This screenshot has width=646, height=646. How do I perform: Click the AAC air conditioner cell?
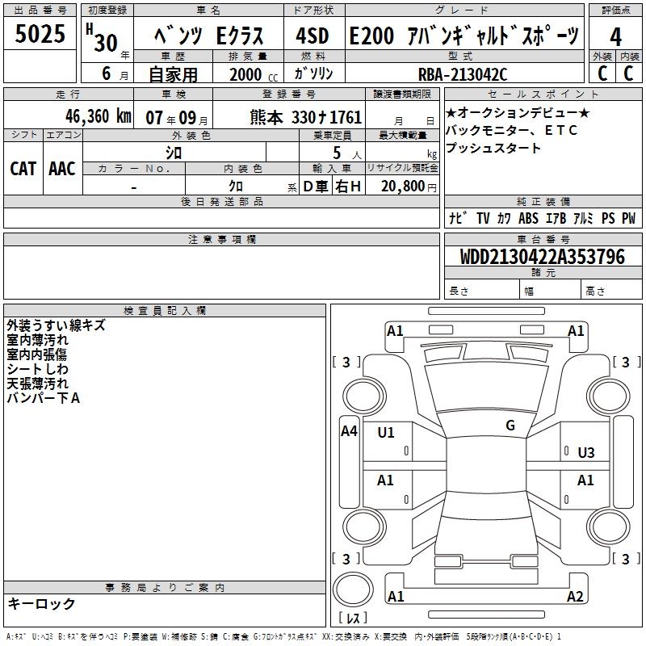tap(62, 168)
